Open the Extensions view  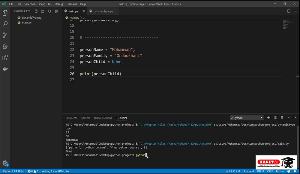tap(5, 58)
